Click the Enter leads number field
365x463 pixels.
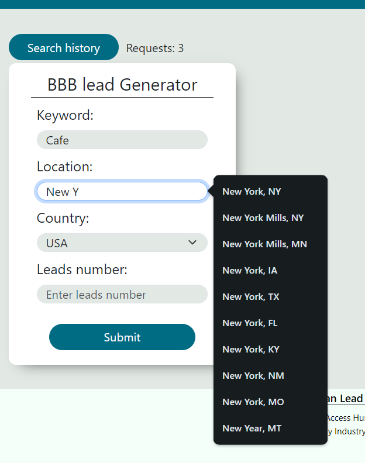[122, 295]
